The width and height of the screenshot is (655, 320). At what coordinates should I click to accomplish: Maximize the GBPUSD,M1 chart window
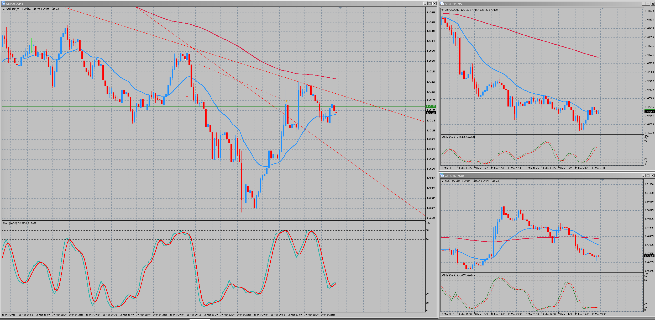[430, 3]
